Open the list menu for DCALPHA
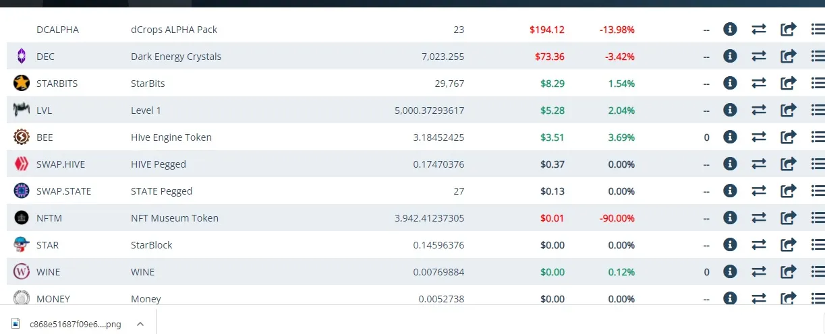 click(x=818, y=30)
